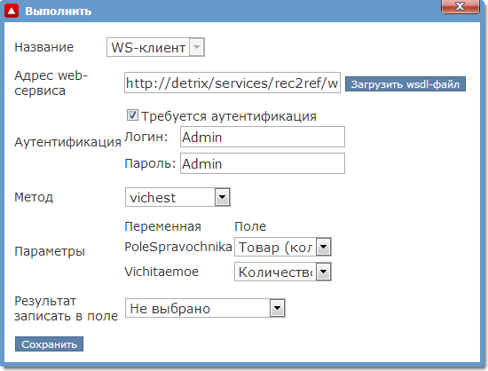Click the Аутентификация label
Image resolution: width=488 pixels, height=371 pixels.
(x=67, y=142)
